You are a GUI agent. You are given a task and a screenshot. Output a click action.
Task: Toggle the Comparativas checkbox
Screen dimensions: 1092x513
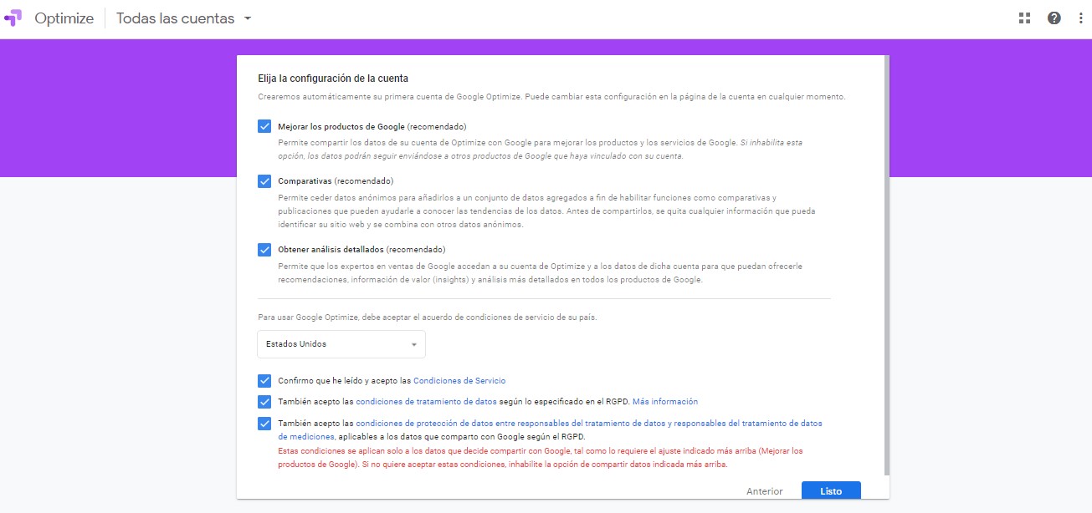(x=265, y=181)
